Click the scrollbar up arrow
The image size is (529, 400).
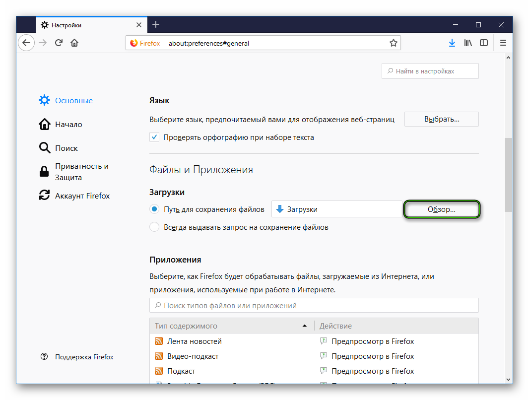(x=509, y=58)
